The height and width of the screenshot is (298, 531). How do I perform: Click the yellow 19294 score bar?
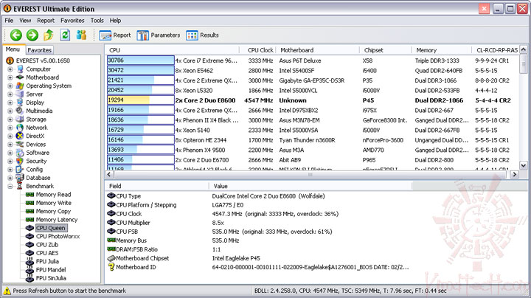(x=141, y=100)
